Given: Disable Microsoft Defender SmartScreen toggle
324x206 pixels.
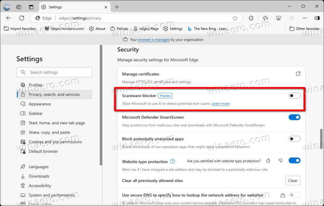Looking at the screenshot, I should [x=294, y=117].
